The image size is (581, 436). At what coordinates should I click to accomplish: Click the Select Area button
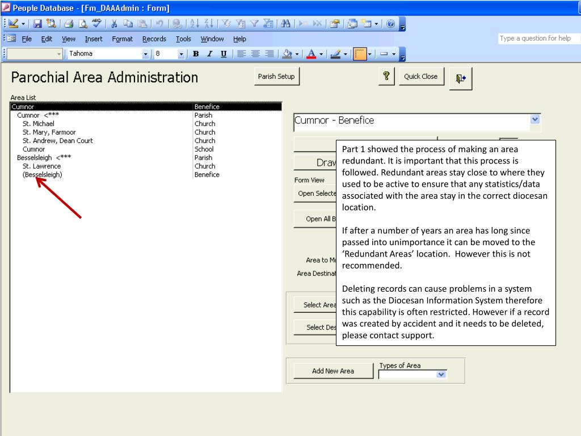tap(315, 305)
